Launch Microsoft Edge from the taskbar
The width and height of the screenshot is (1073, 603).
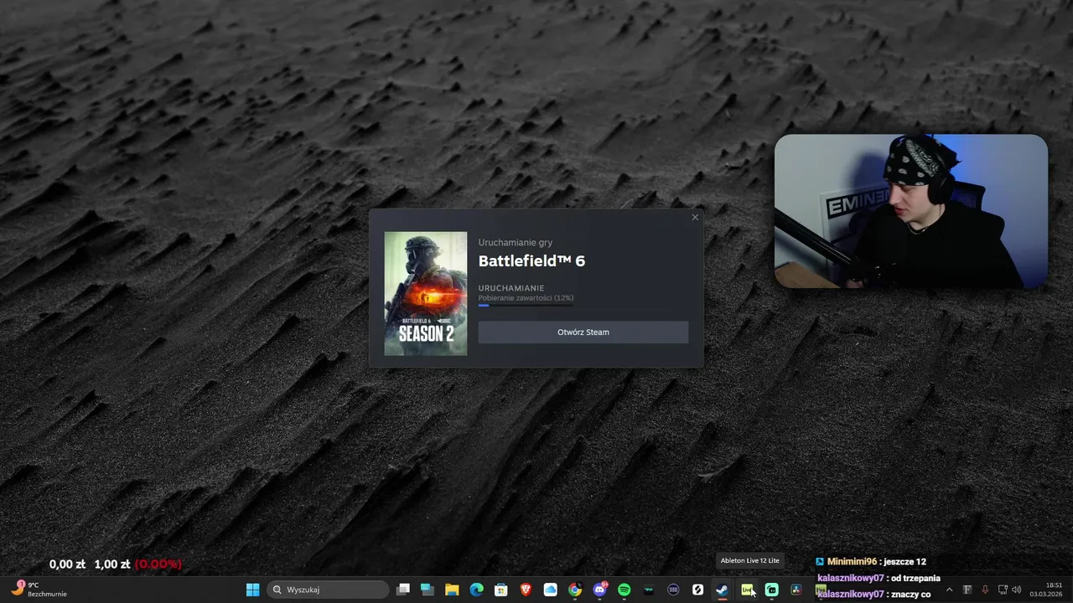click(476, 590)
